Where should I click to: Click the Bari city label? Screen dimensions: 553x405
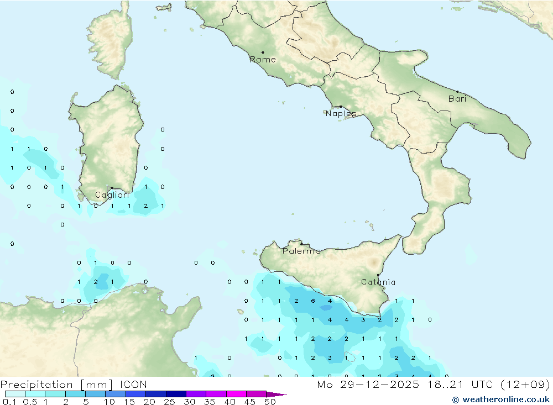pyautogui.click(x=457, y=99)
